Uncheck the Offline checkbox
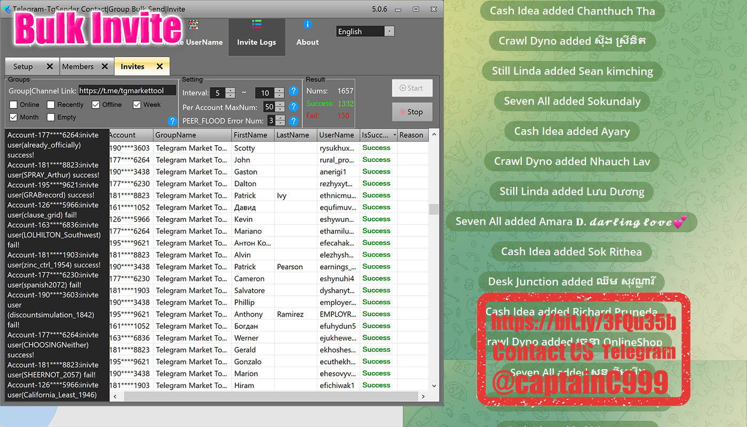Image resolution: width=747 pixels, height=427 pixels. coord(96,105)
